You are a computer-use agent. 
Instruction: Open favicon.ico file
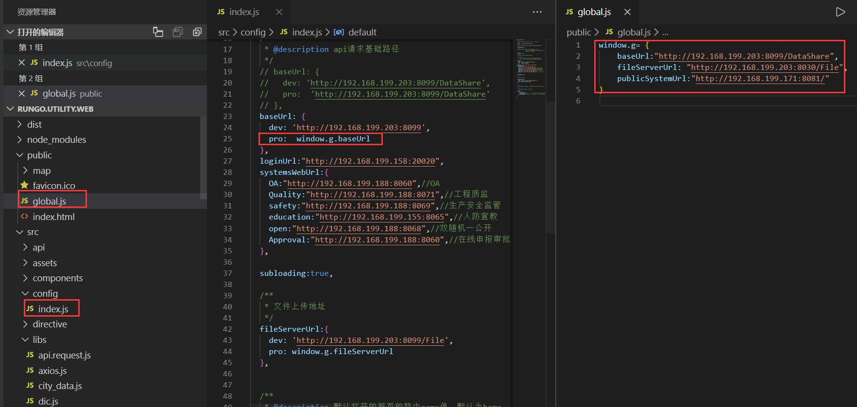(x=53, y=186)
